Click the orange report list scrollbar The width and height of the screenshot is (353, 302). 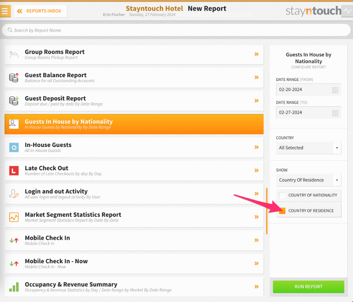(267, 211)
